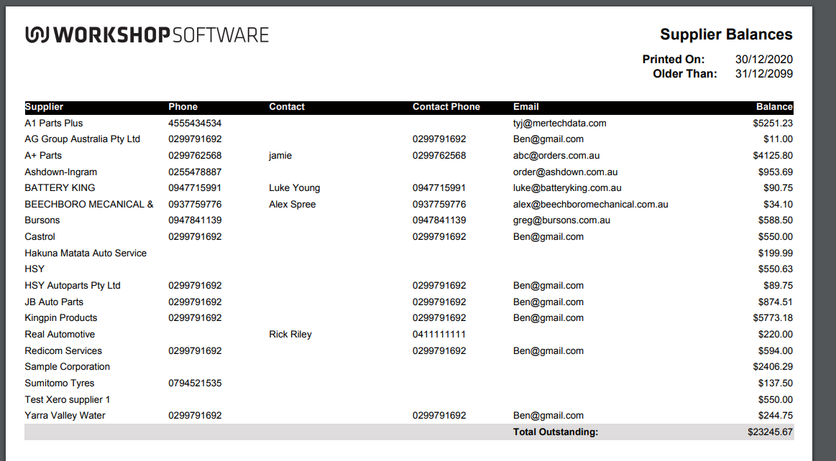Click contact Luke Young
Image resolution: width=836 pixels, height=461 pixels.
pyautogui.click(x=294, y=188)
